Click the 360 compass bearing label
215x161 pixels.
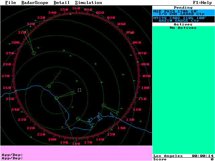tap(76, 8)
